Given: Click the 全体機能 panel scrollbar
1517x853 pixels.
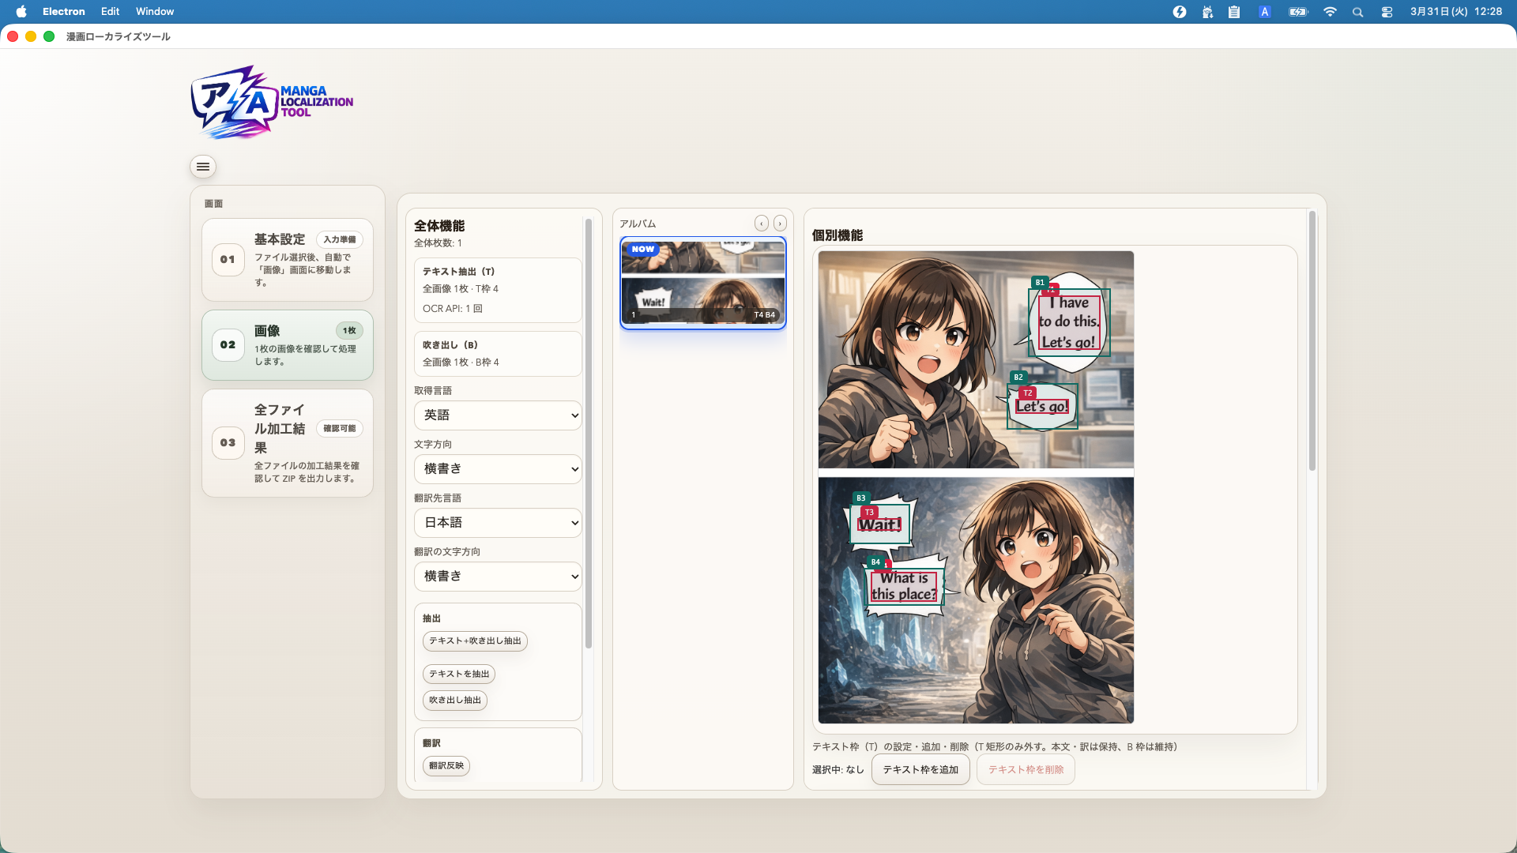Looking at the screenshot, I should pyautogui.click(x=589, y=434).
